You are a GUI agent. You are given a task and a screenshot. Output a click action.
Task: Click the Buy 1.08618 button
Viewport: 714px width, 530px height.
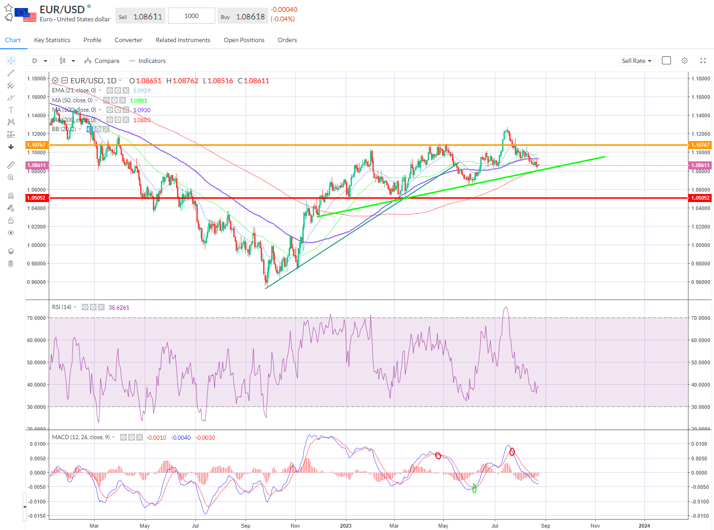click(x=243, y=16)
